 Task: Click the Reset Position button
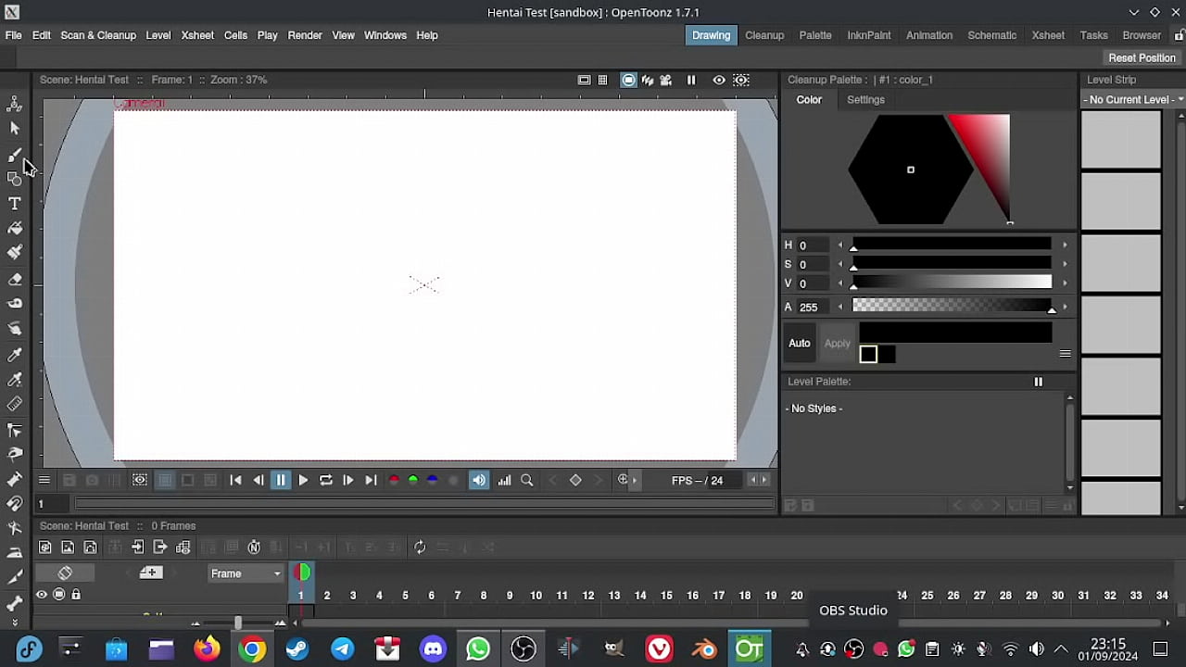(1142, 57)
